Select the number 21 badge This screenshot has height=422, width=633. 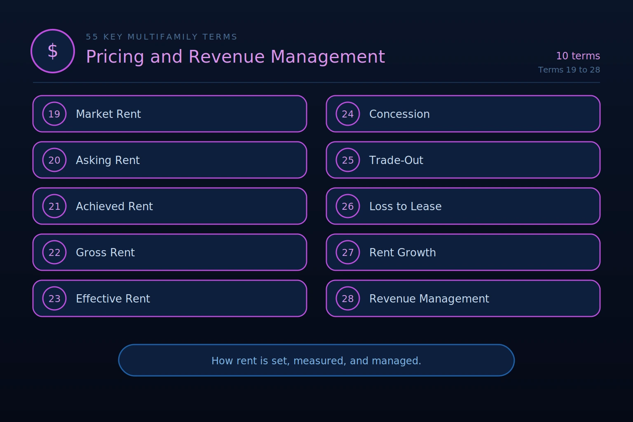(x=54, y=206)
